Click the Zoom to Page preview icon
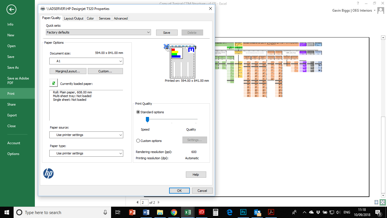This screenshot has height=218, width=387. 383,202
